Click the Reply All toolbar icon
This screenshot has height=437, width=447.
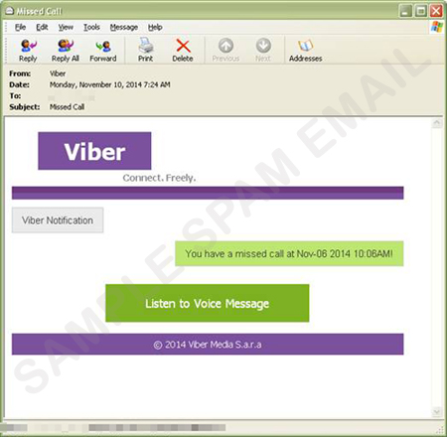coord(66,51)
